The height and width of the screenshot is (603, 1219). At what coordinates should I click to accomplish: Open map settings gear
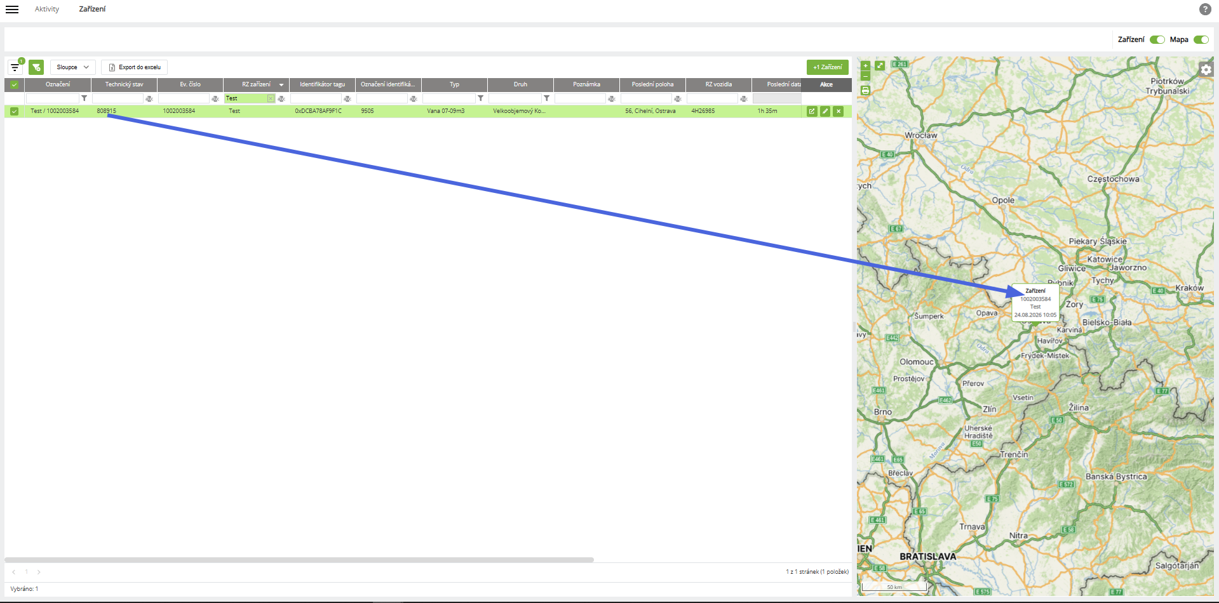tap(1206, 69)
